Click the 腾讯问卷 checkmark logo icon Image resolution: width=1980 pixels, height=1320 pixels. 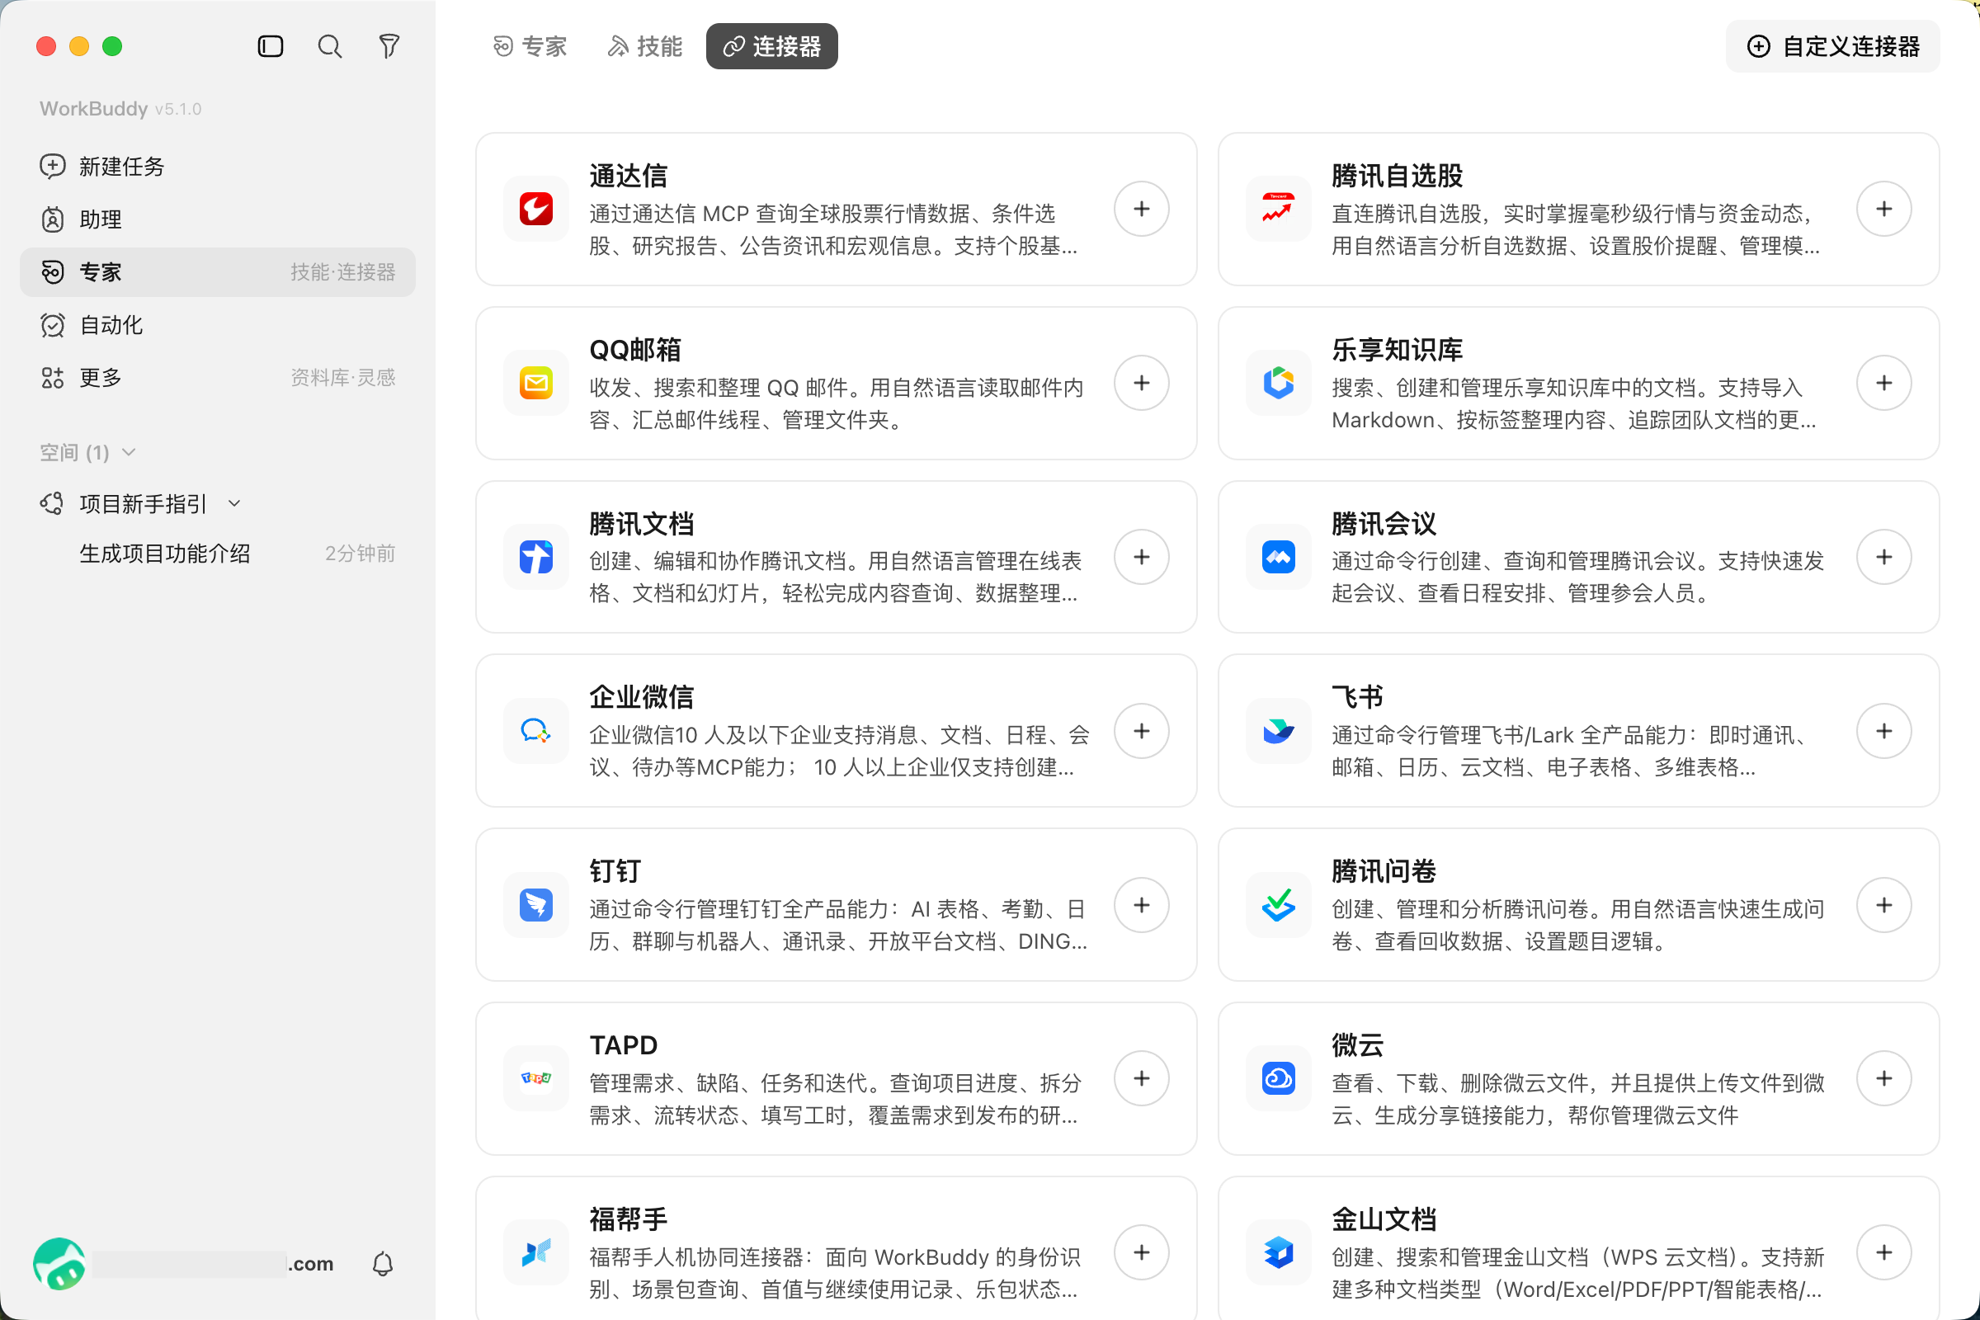click(x=1279, y=905)
